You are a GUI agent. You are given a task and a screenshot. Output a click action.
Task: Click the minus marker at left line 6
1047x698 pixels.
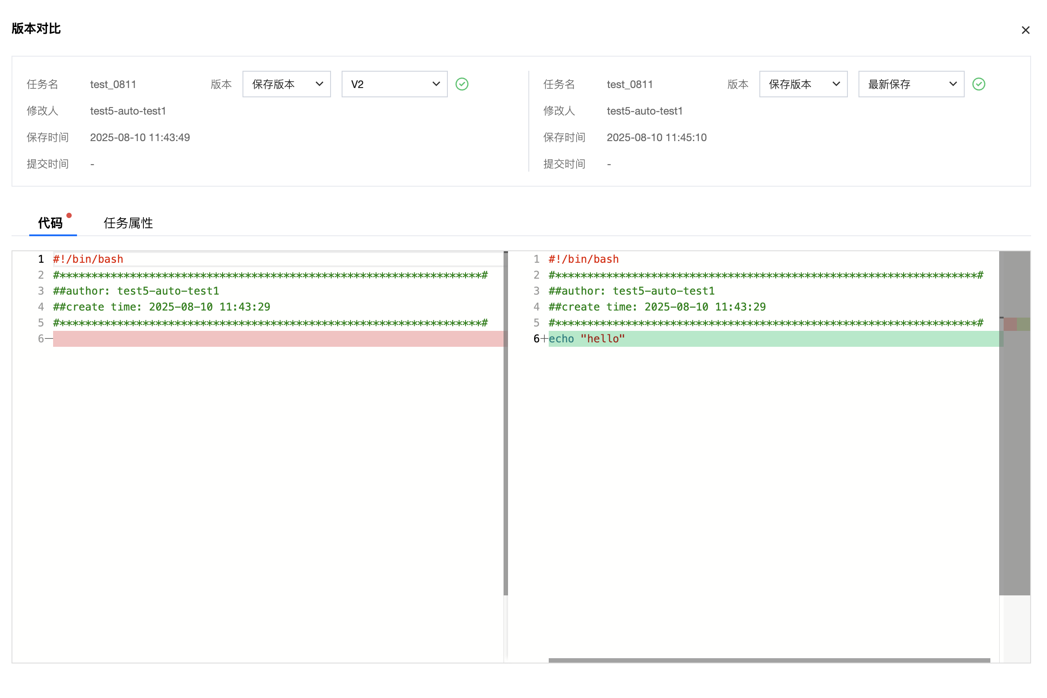tap(49, 339)
